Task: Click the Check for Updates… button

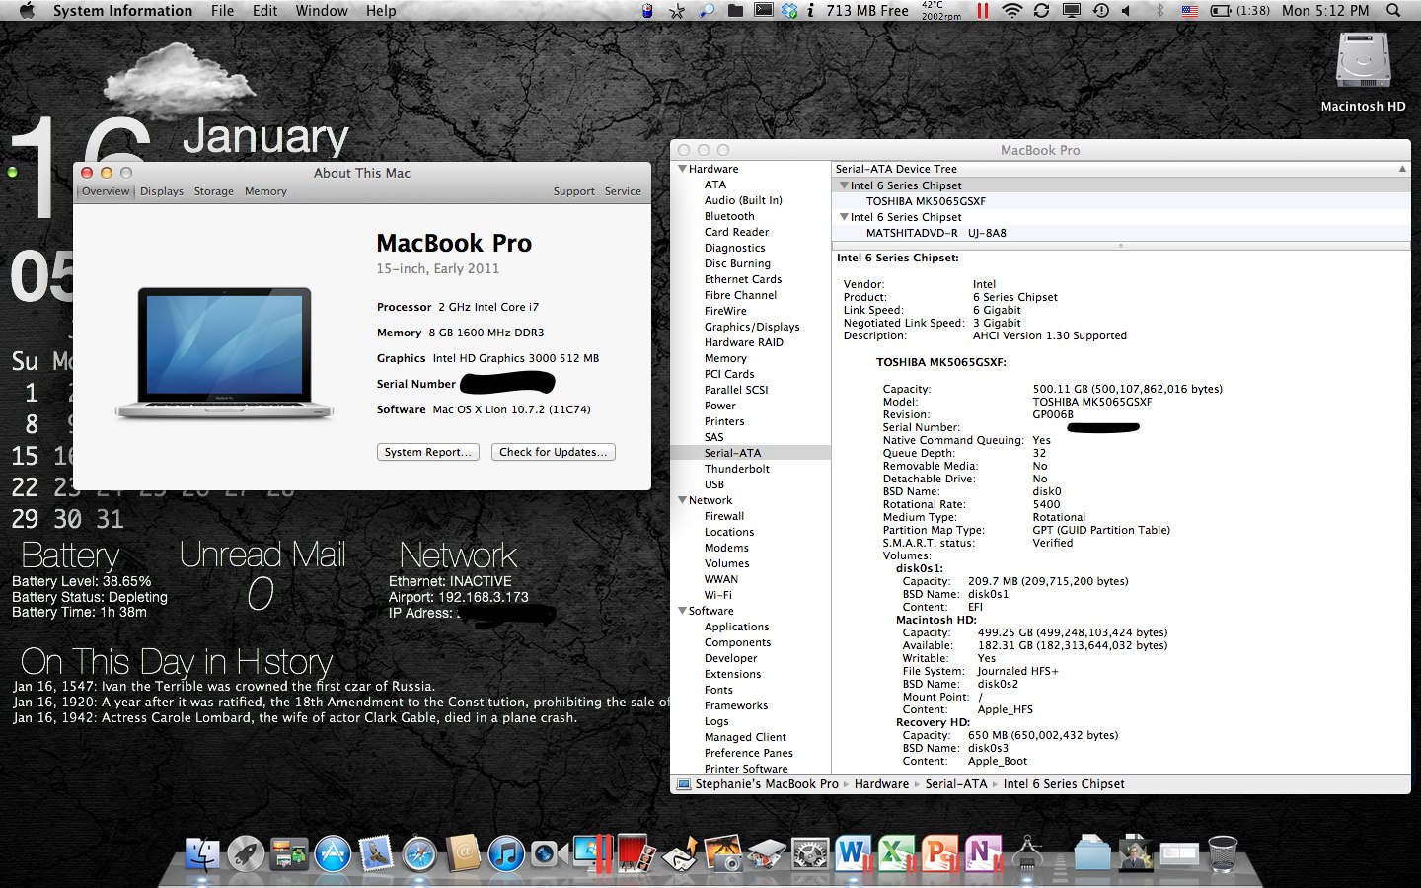Action: 554,452
